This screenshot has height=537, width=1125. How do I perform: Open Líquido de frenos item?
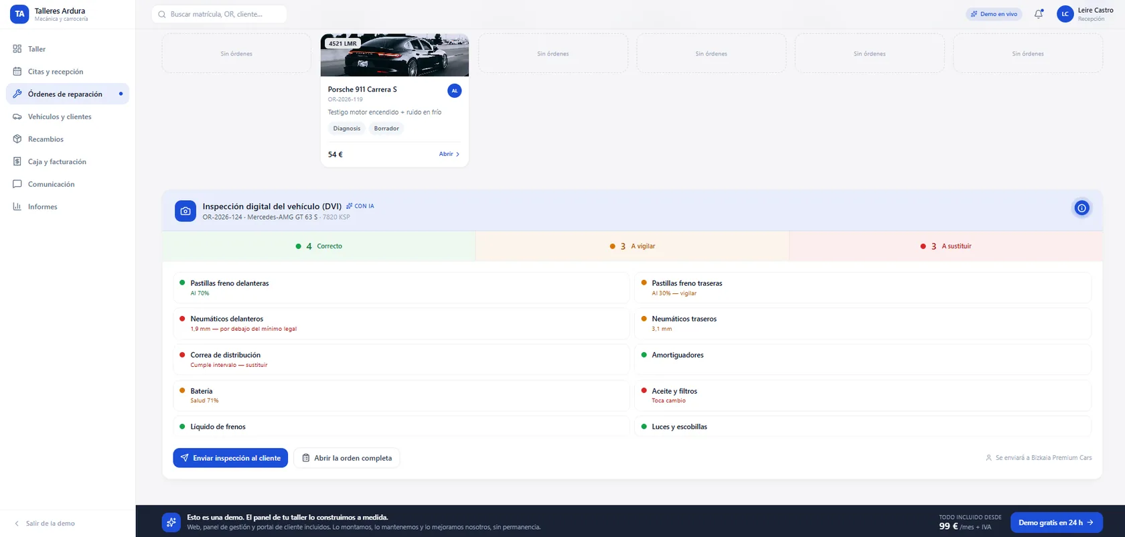(x=401, y=427)
